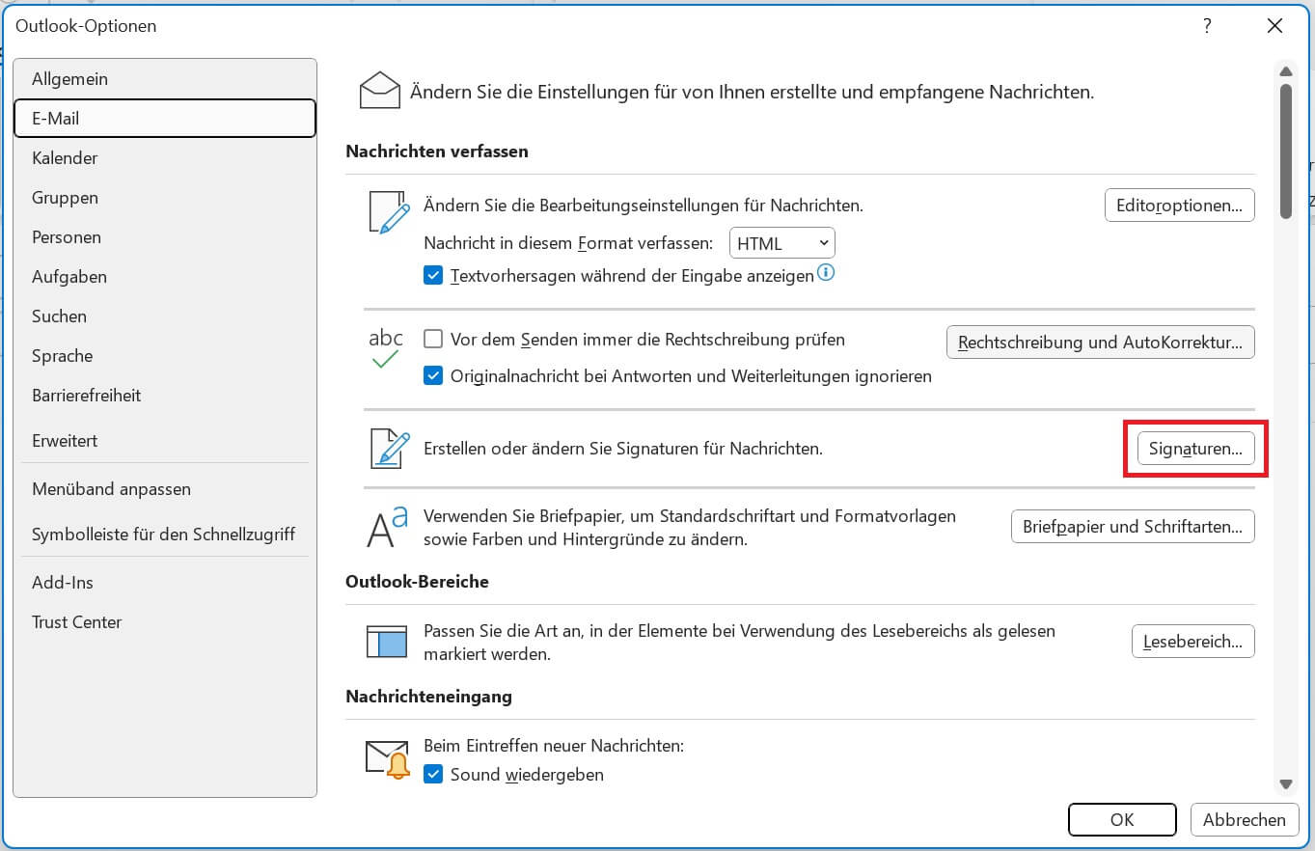This screenshot has height=851, width=1315.
Task: Open the Lesebereich settings button
Action: click(x=1192, y=642)
